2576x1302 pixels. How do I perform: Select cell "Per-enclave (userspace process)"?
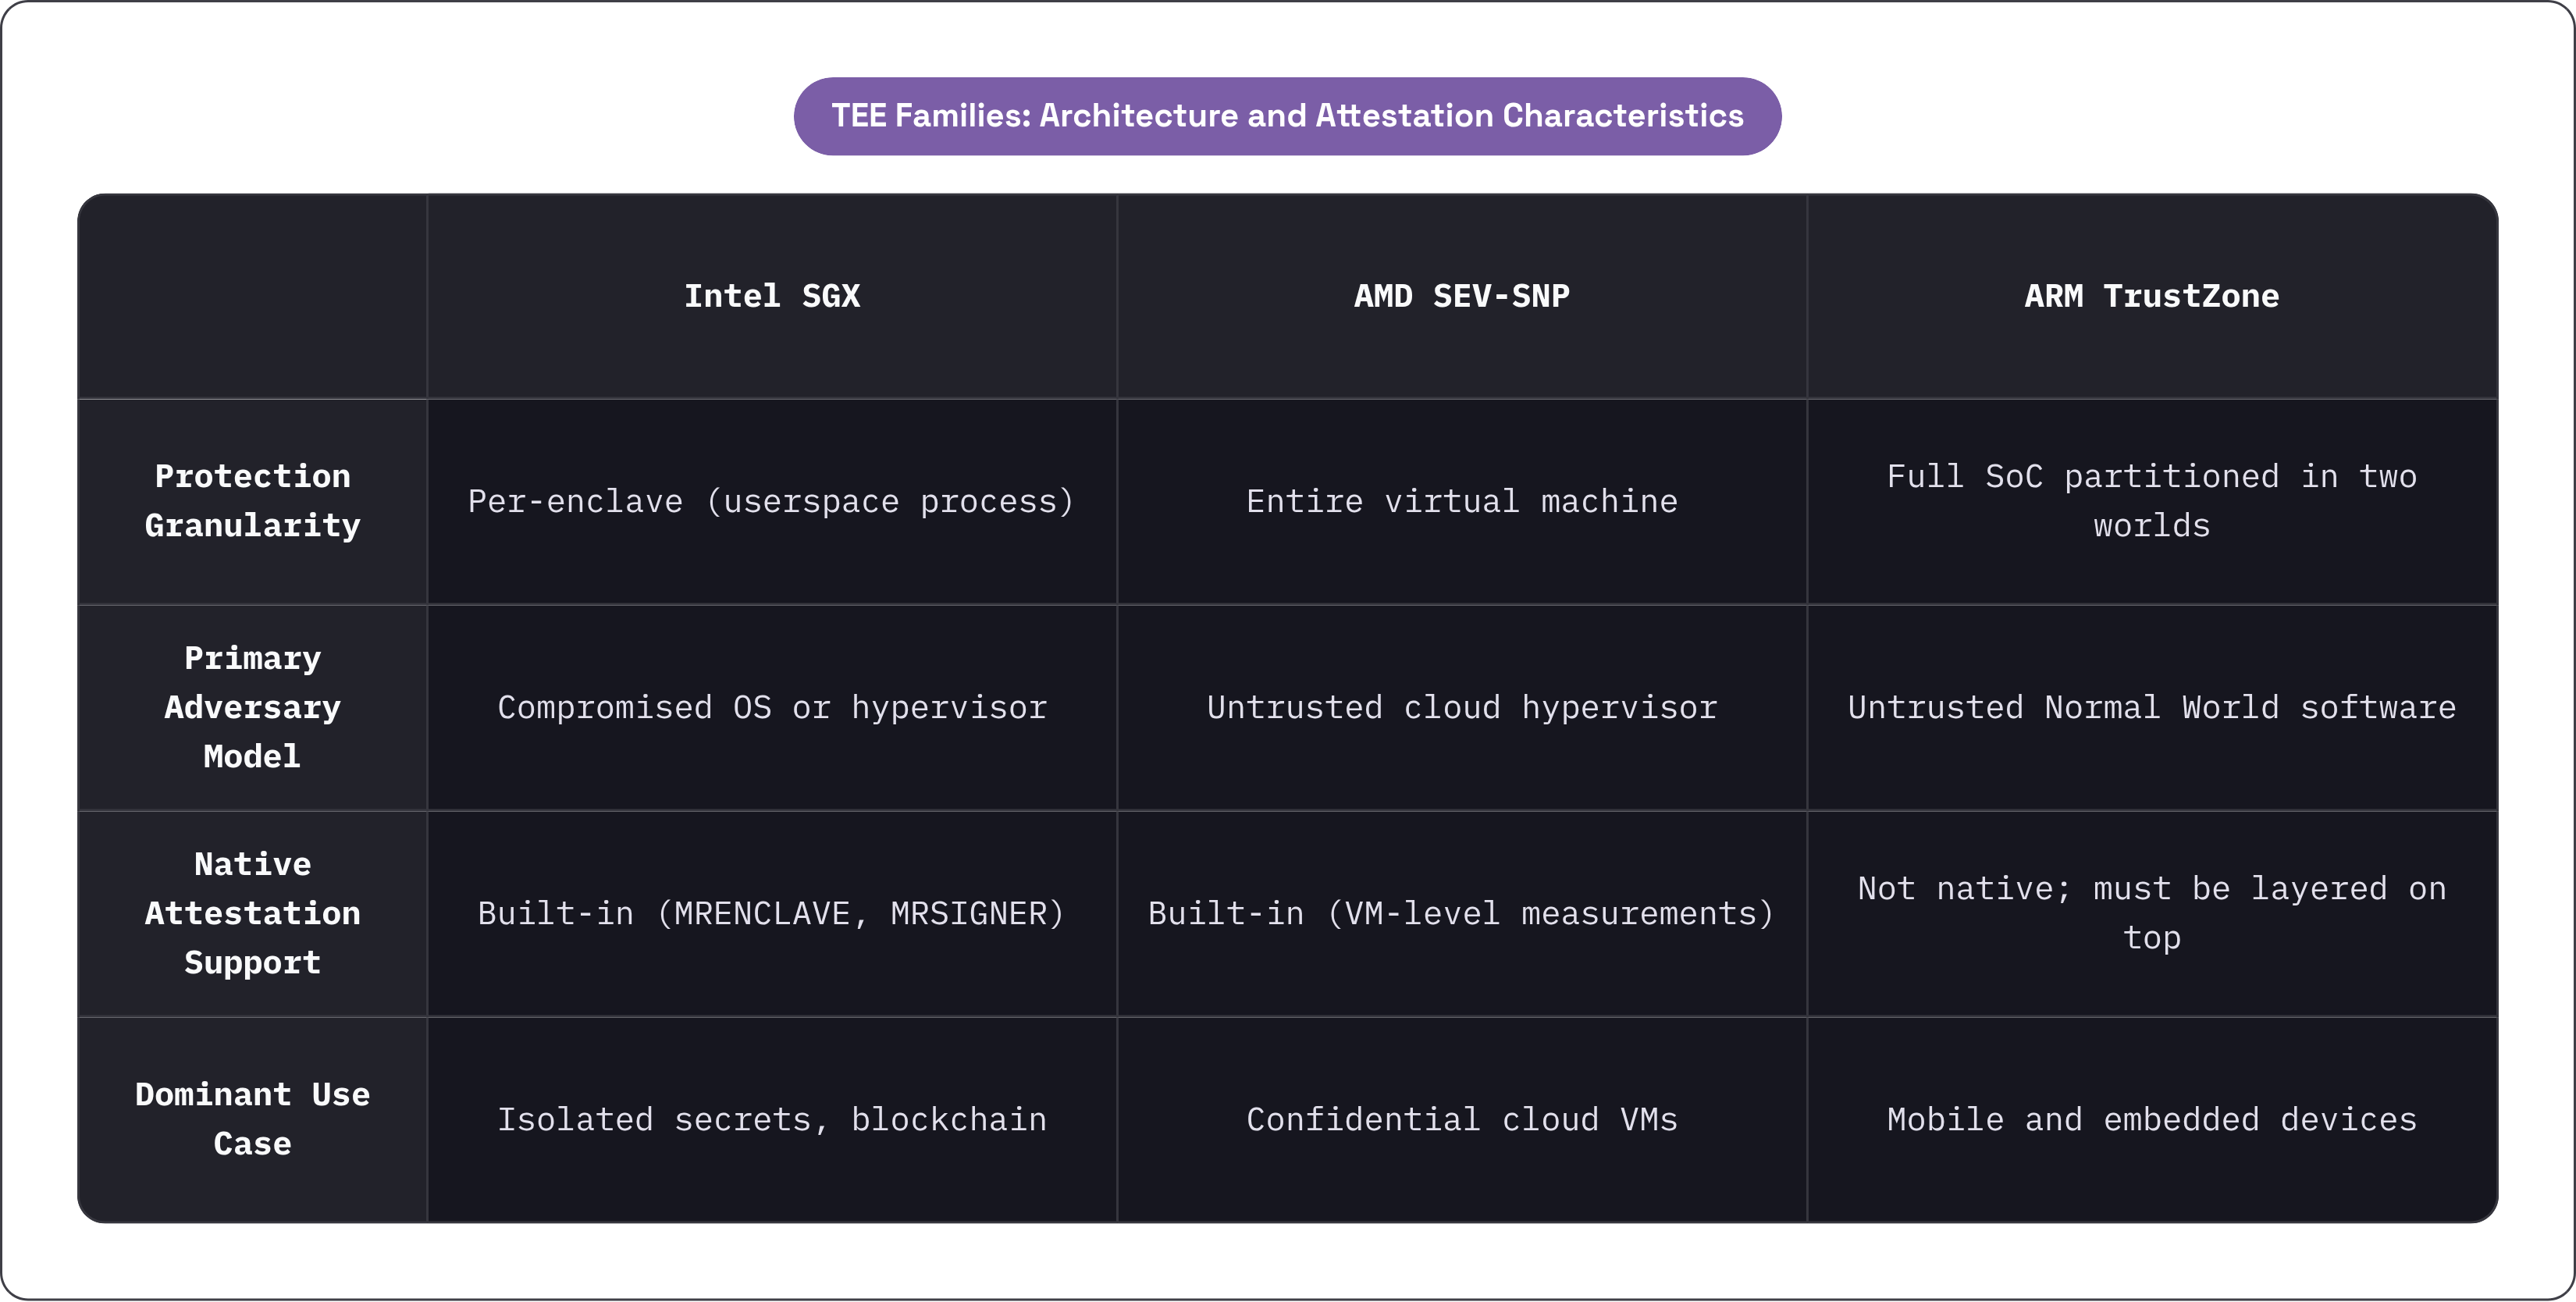pyautogui.click(x=772, y=501)
